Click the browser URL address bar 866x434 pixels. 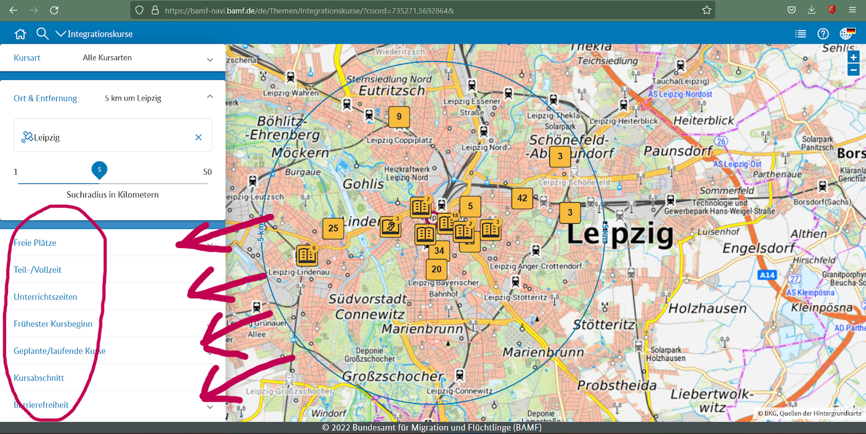click(422, 10)
